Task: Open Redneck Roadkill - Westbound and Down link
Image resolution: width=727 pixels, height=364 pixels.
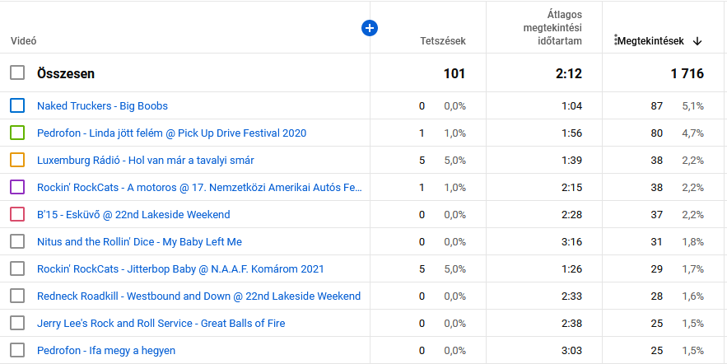Action: pyautogui.click(x=199, y=296)
